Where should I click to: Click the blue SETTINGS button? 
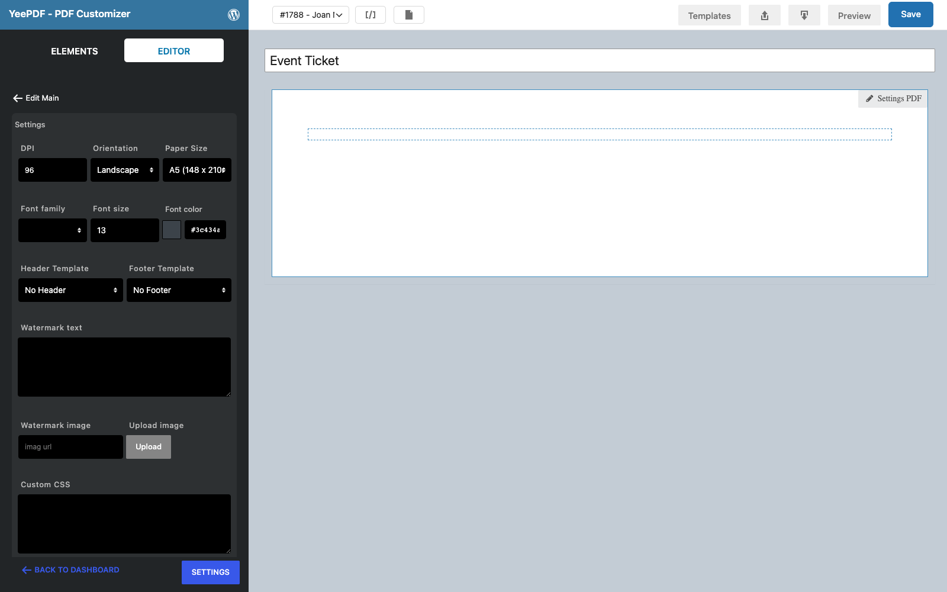click(211, 572)
